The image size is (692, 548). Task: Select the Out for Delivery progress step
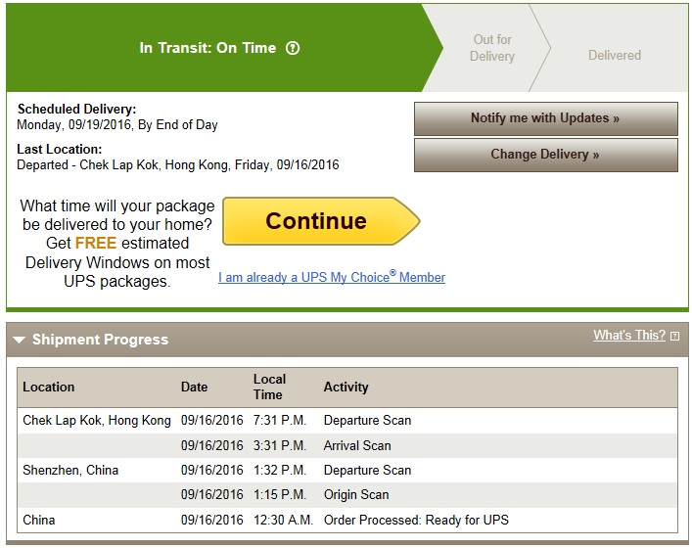(x=491, y=48)
